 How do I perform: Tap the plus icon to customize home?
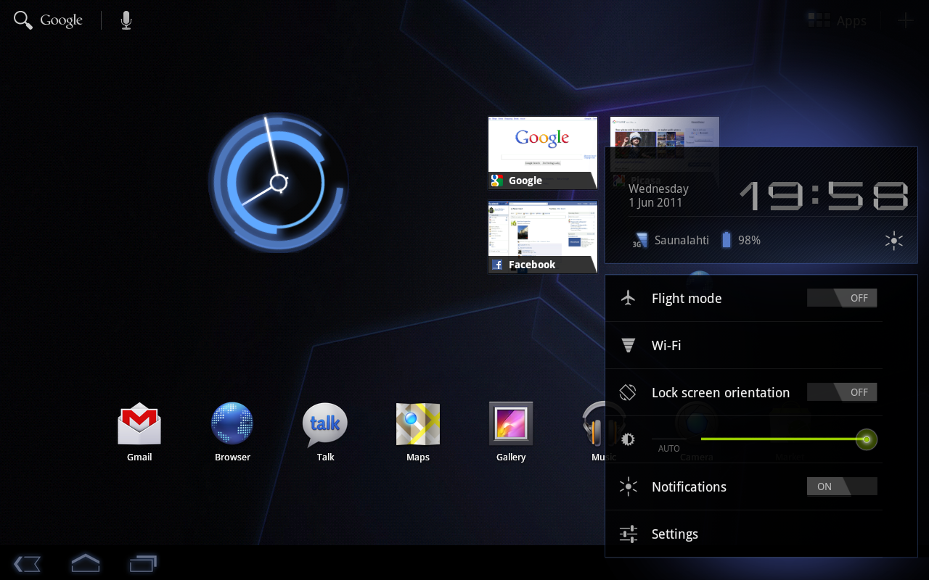pyautogui.click(x=905, y=20)
